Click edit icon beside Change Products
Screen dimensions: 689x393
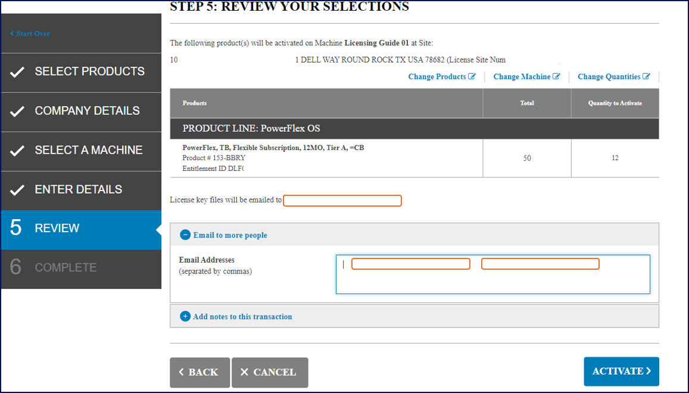472,76
